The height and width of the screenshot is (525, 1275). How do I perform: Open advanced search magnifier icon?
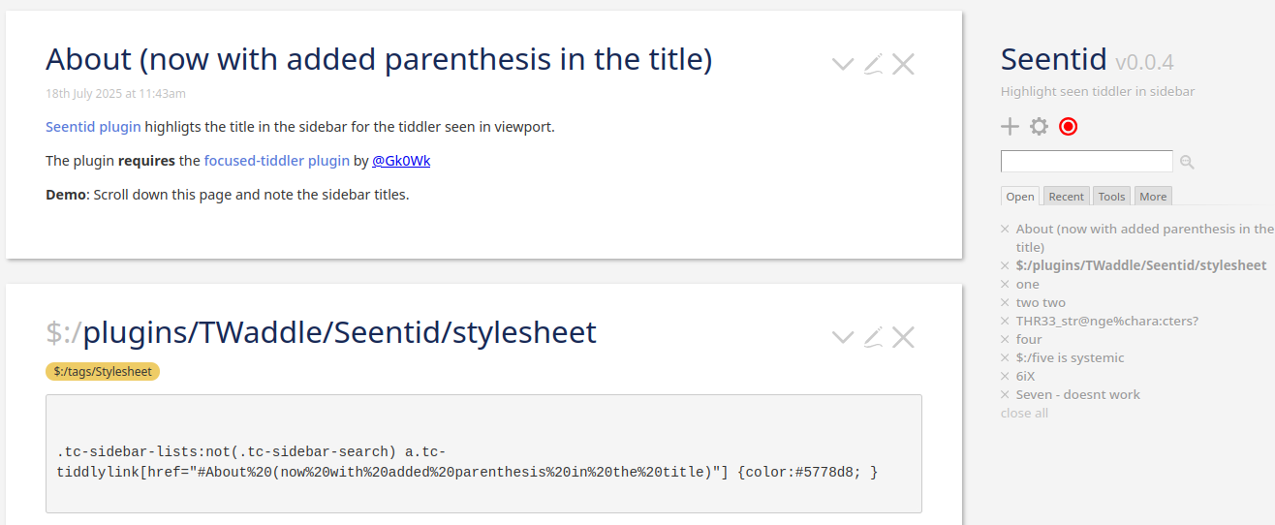click(x=1187, y=163)
